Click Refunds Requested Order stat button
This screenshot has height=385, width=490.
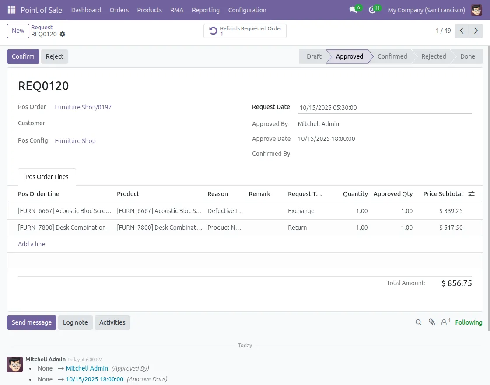(x=245, y=31)
